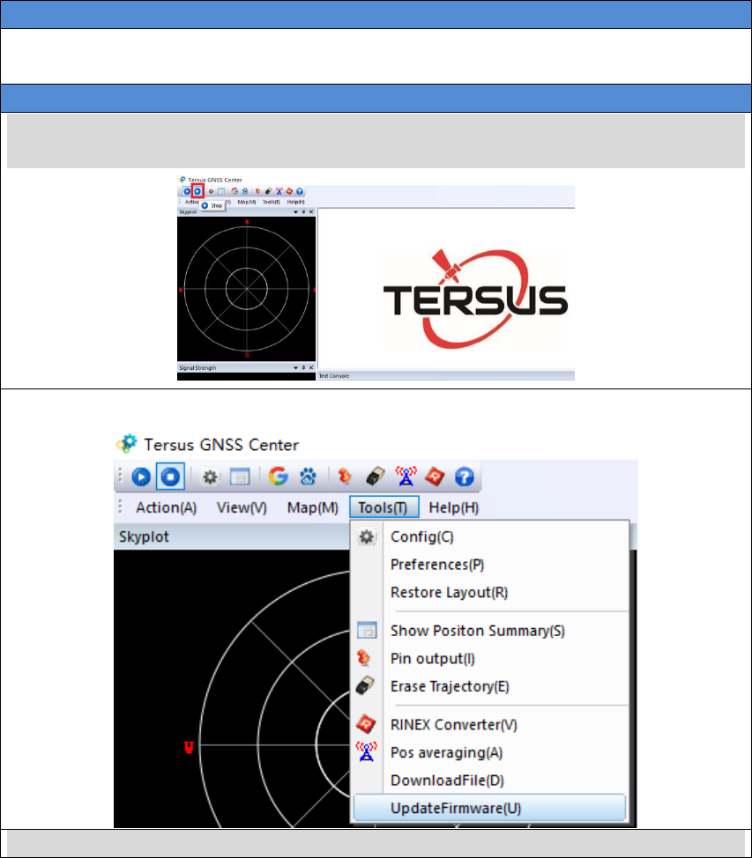Choose Preferences(P) from the Tools menu
752x858 pixels.
click(490, 565)
